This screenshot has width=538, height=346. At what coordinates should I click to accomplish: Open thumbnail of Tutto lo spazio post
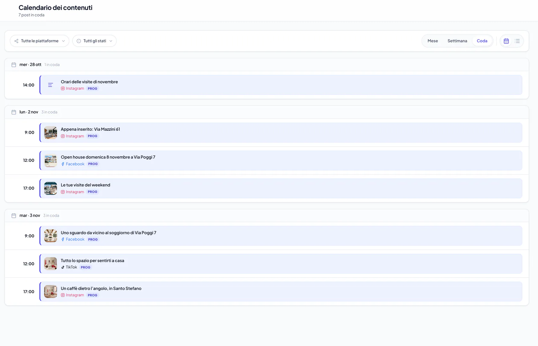[x=51, y=264]
